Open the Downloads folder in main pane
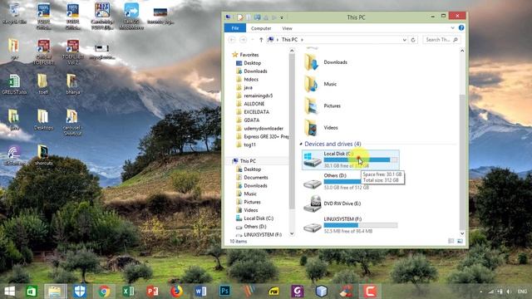This screenshot has width=532, height=299. [x=326, y=62]
